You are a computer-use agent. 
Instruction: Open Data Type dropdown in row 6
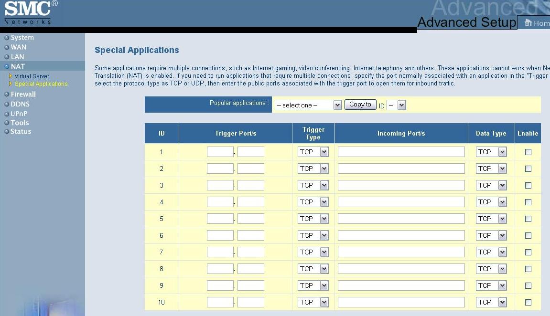(491, 235)
